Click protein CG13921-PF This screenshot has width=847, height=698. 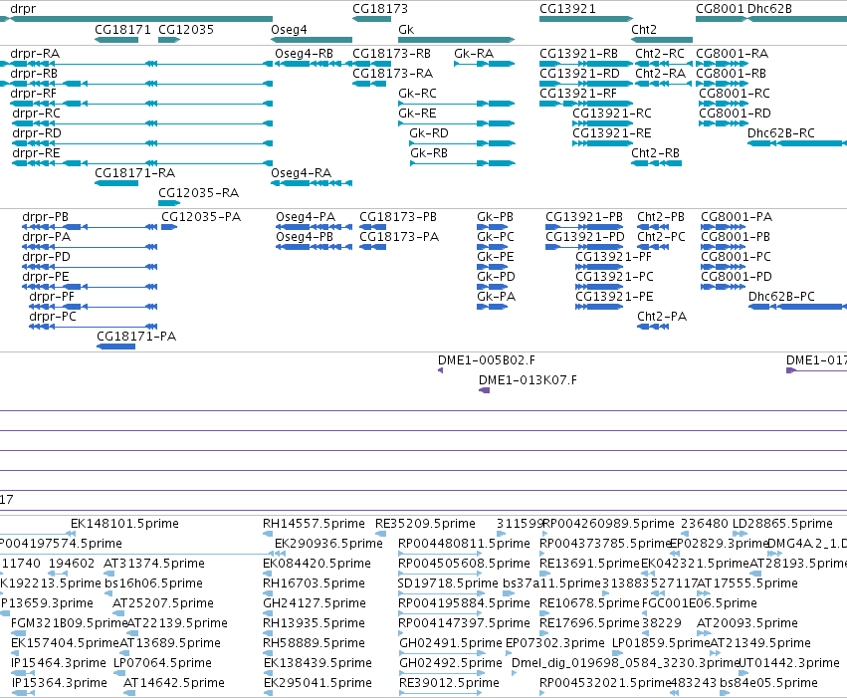tap(614, 258)
